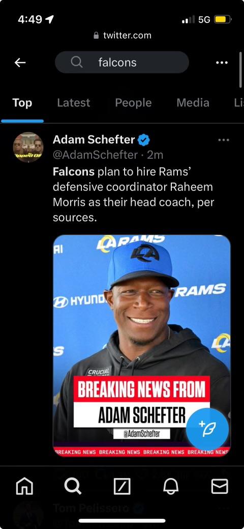Open the @AdamSchefter handle link
244x529 pixels.
tap(95, 155)
